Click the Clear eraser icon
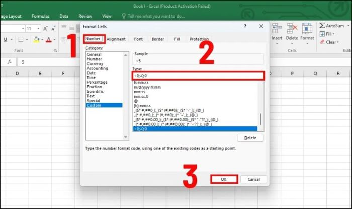 point(322,42)
